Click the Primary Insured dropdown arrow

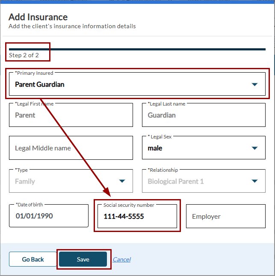[x=254, y=85]
